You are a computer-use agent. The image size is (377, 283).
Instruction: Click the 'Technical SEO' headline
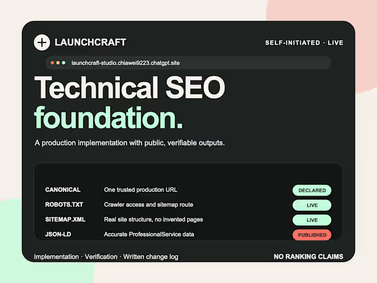coord(130,87)
